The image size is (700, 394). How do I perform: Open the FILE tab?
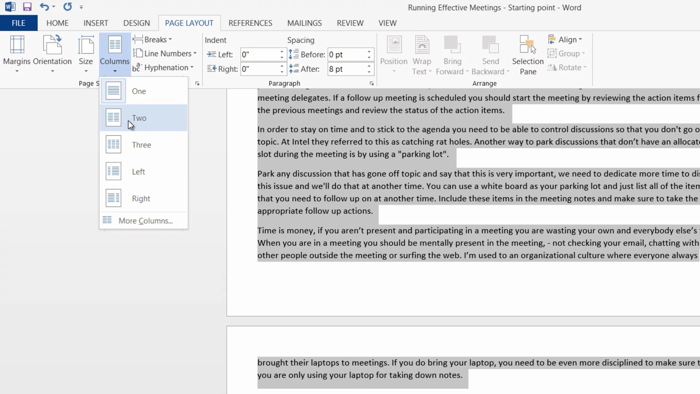pyautogui.click(x=18, y=23)
